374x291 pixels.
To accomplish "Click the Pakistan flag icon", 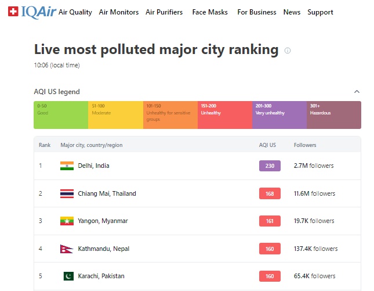I will pyautogui.click(x=67, y=276).
